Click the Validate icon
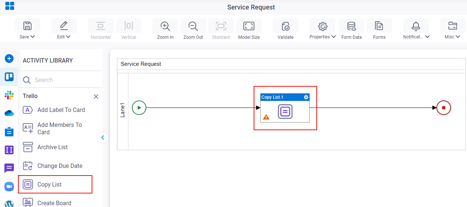Screen dimensions: 467x207 pos(286,26)
